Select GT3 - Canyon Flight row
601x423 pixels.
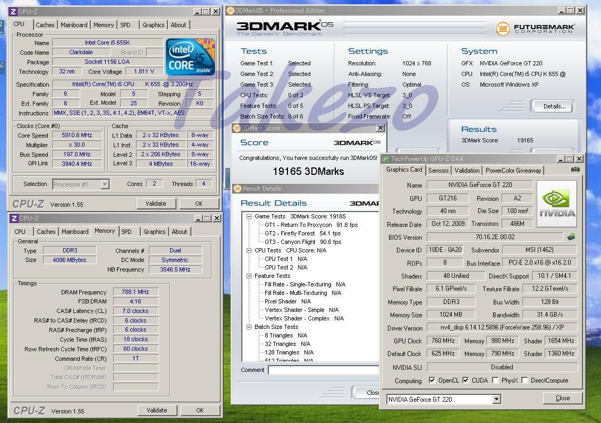[303, 242]
